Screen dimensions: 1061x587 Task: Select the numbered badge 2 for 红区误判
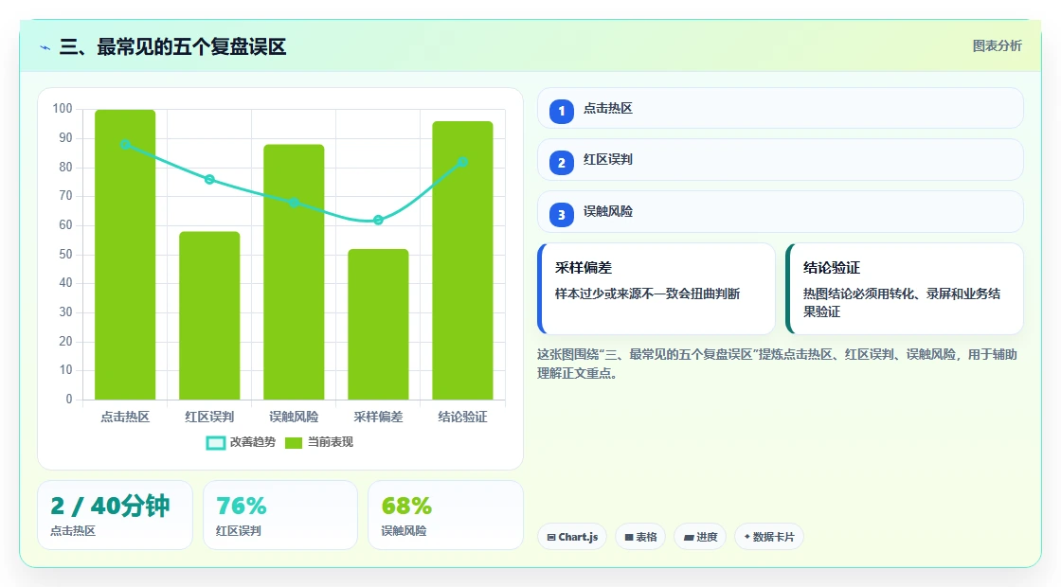(561, 162)
